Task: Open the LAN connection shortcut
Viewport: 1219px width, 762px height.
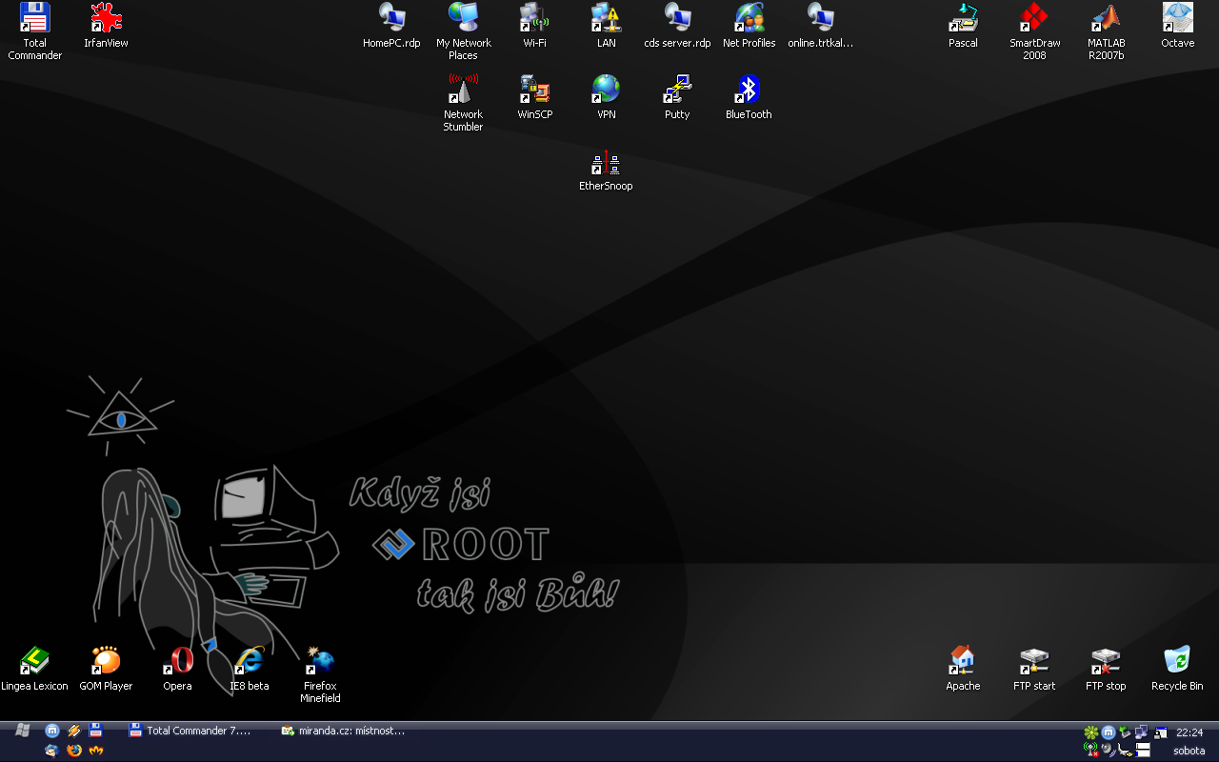Action: [606, 26]
